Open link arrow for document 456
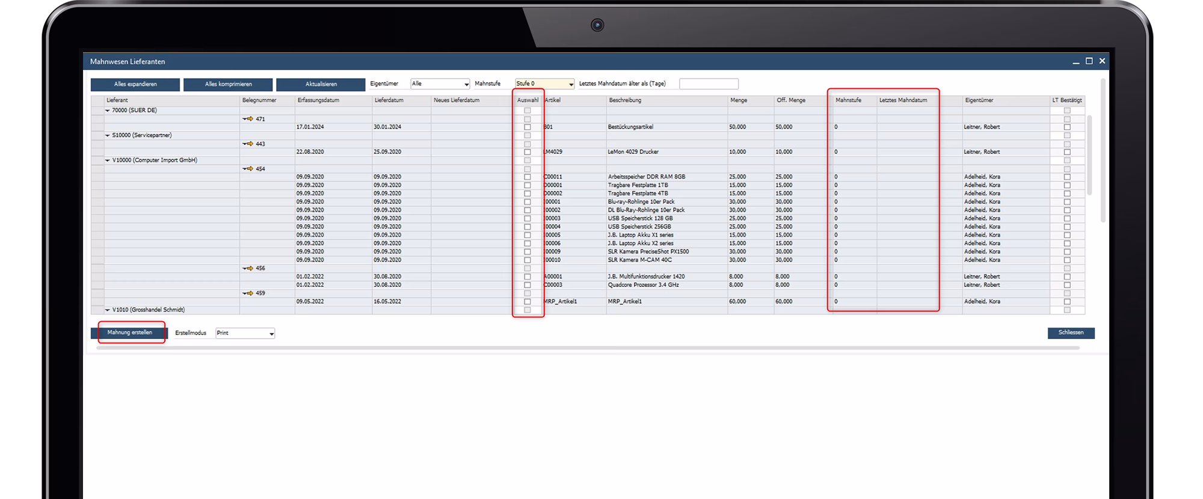 (248, 268)
